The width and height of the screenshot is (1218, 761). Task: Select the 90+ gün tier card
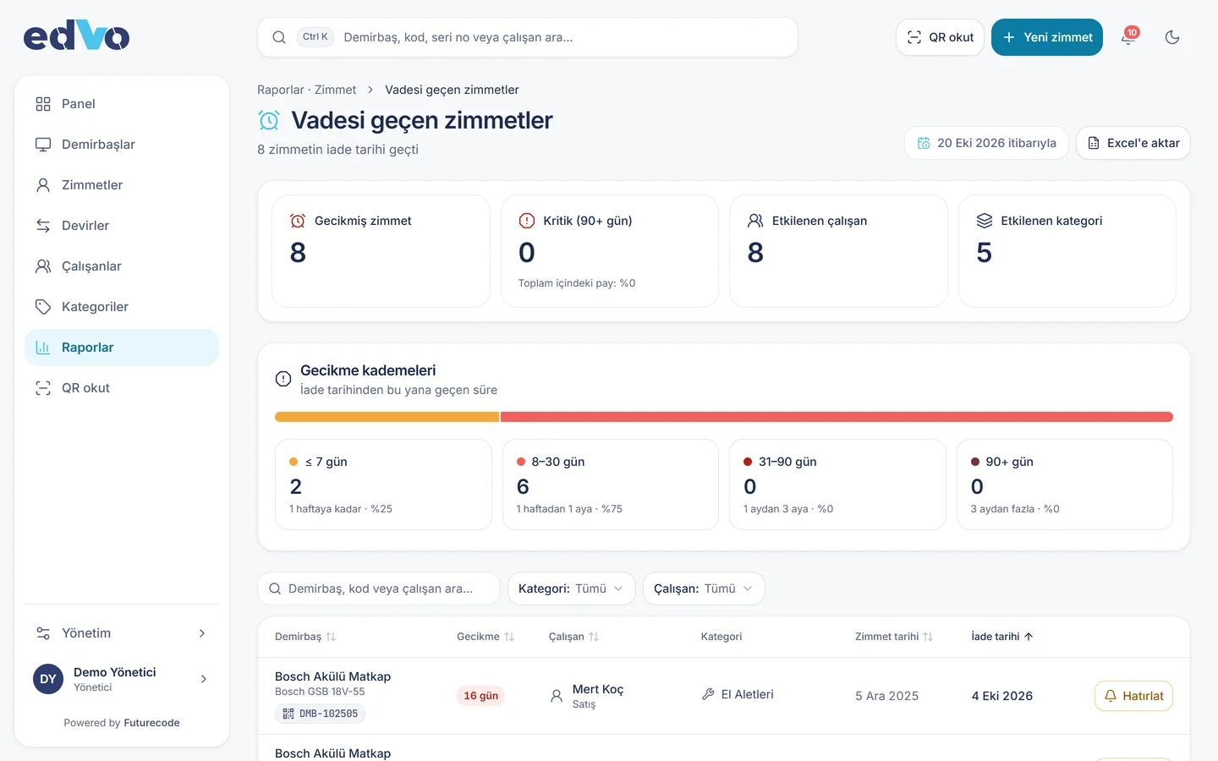point(1065,485)
